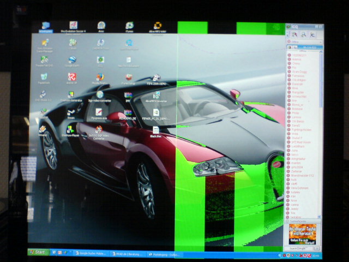The image size is (349, 262).
Task: Open the Steam desktop shortcut
Action: [71, 112]
